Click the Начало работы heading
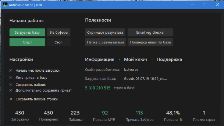The height and width of the screenshot is (126, 224). click(x=27, y=21)
